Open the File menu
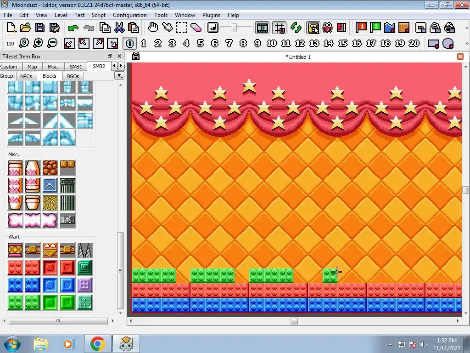 pyautogui.click(x=8, y=15)
